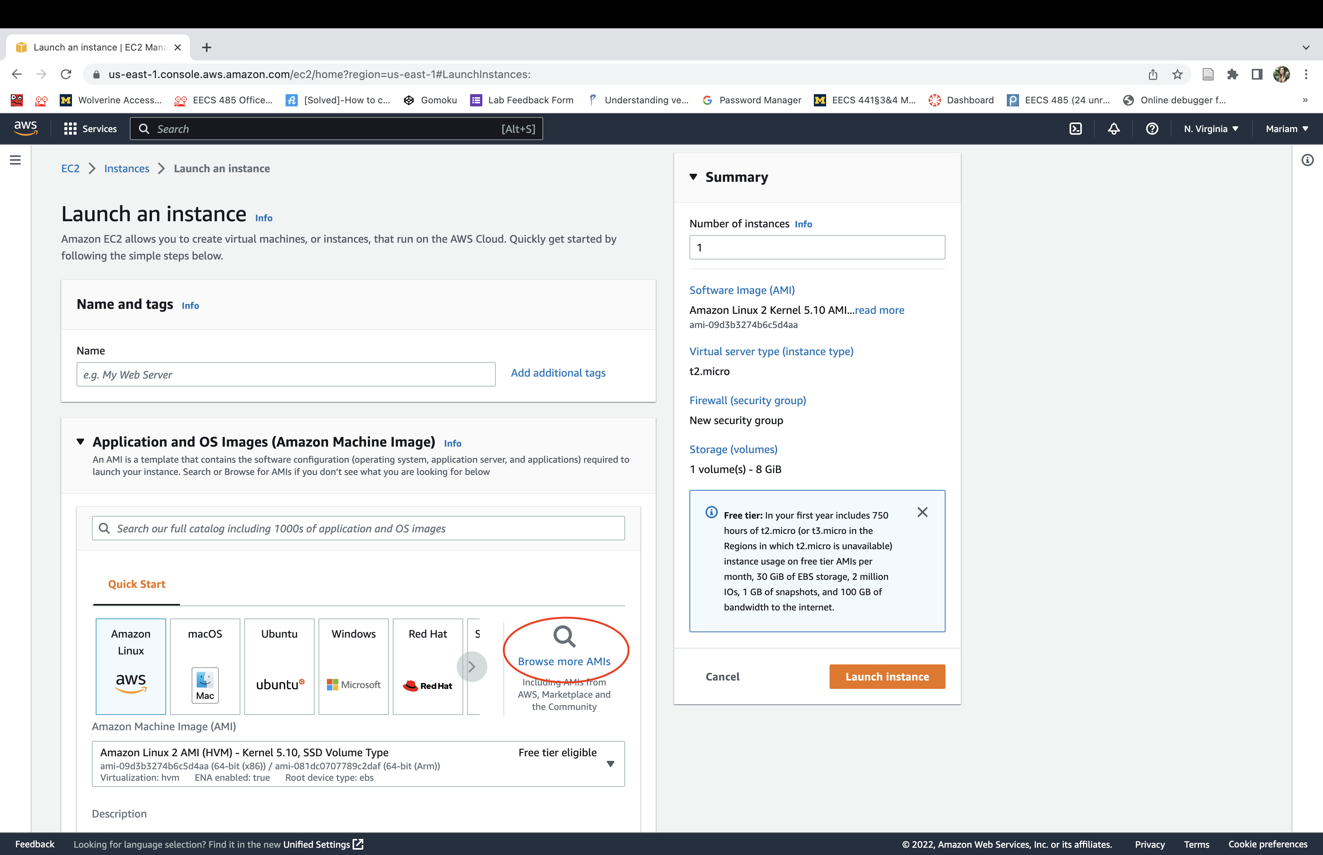Open the Services grid menu
1323x855 pixels.
[x=90, y=129]
